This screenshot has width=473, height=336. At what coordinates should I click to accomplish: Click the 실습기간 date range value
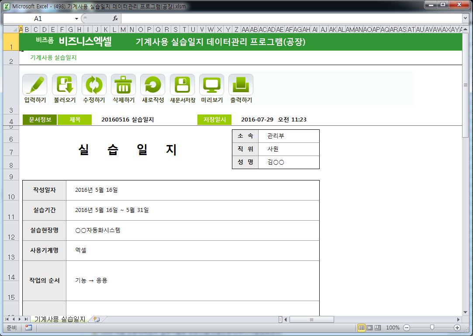[112, 210]
